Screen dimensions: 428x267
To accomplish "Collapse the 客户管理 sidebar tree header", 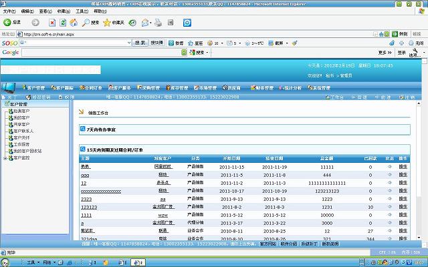I will click(x=18, y=105).
